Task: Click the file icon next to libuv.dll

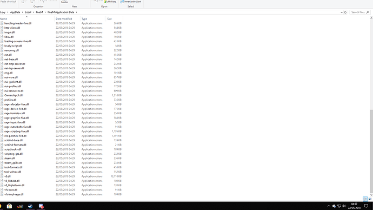Action: (x=2, y=37)
